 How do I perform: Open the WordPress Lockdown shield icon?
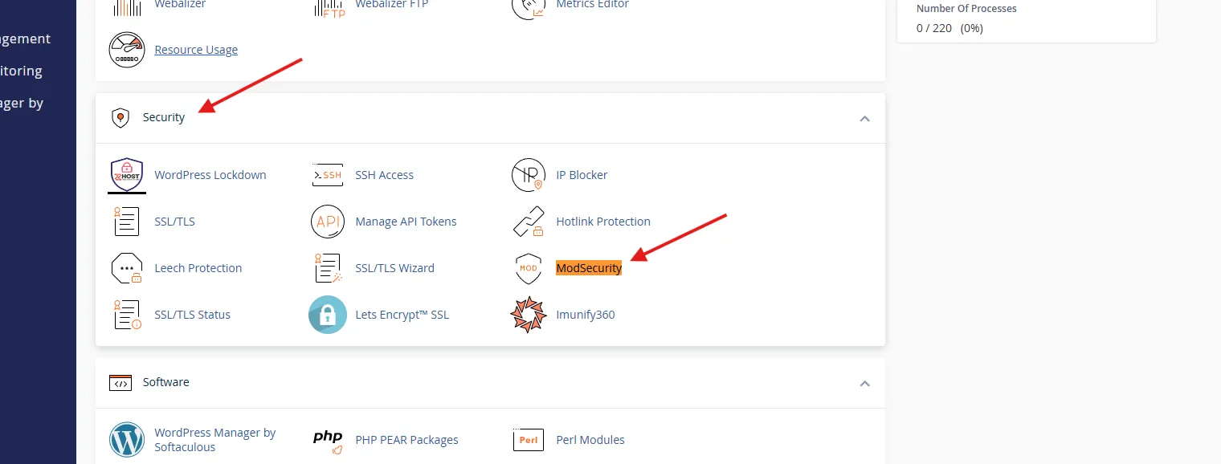[127, 175]
